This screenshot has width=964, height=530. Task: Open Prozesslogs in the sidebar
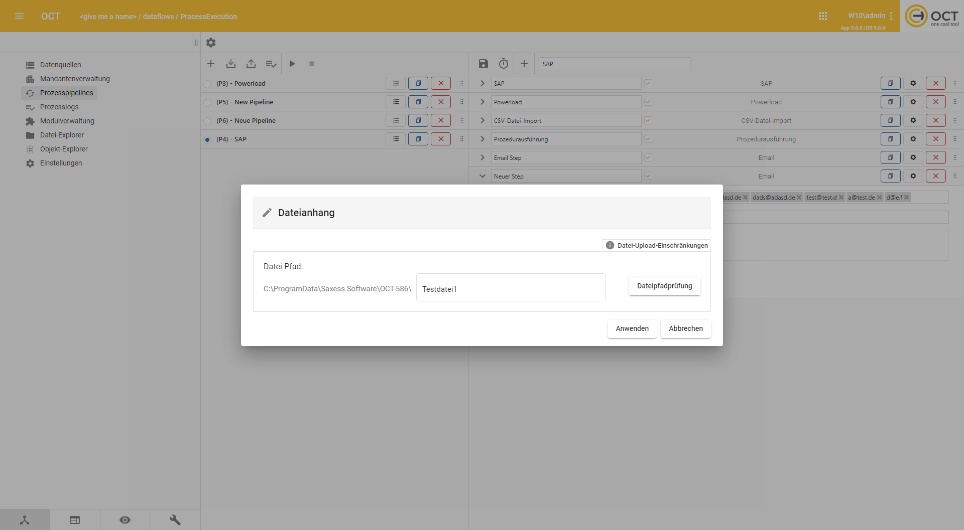59,107
